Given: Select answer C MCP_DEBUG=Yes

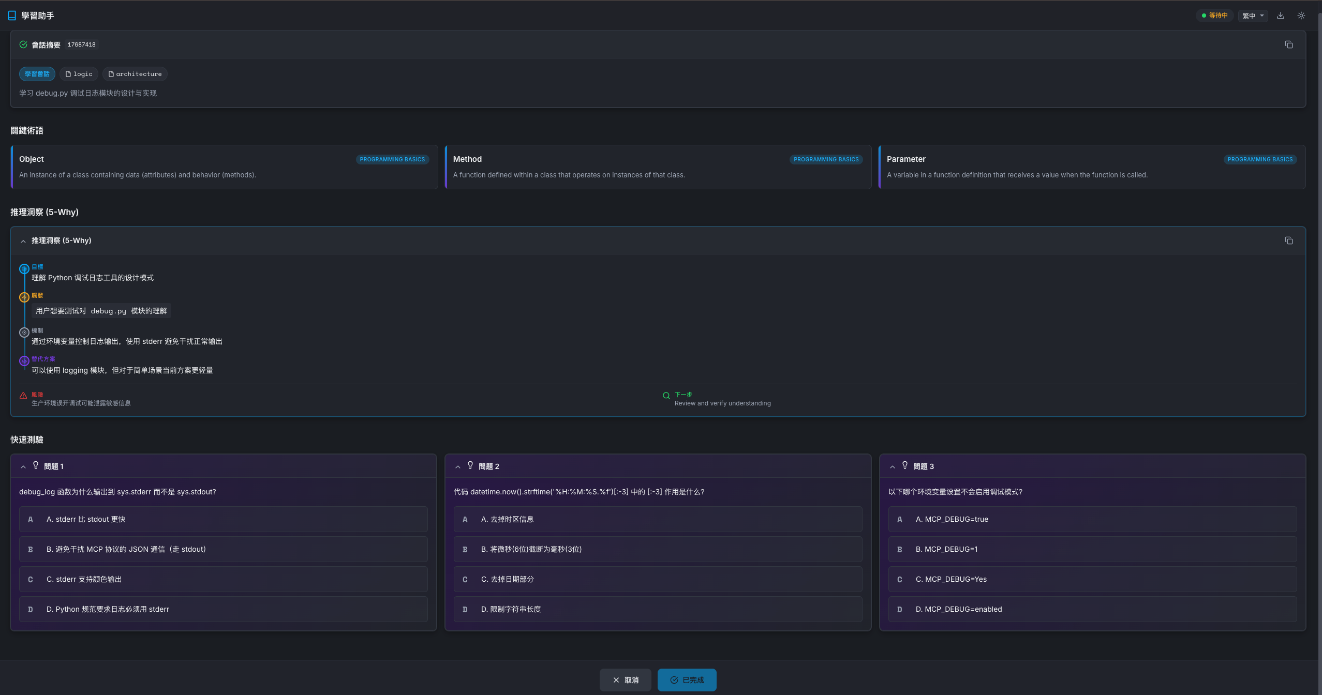Looking at the screenshot, I should coord(1093,579).
